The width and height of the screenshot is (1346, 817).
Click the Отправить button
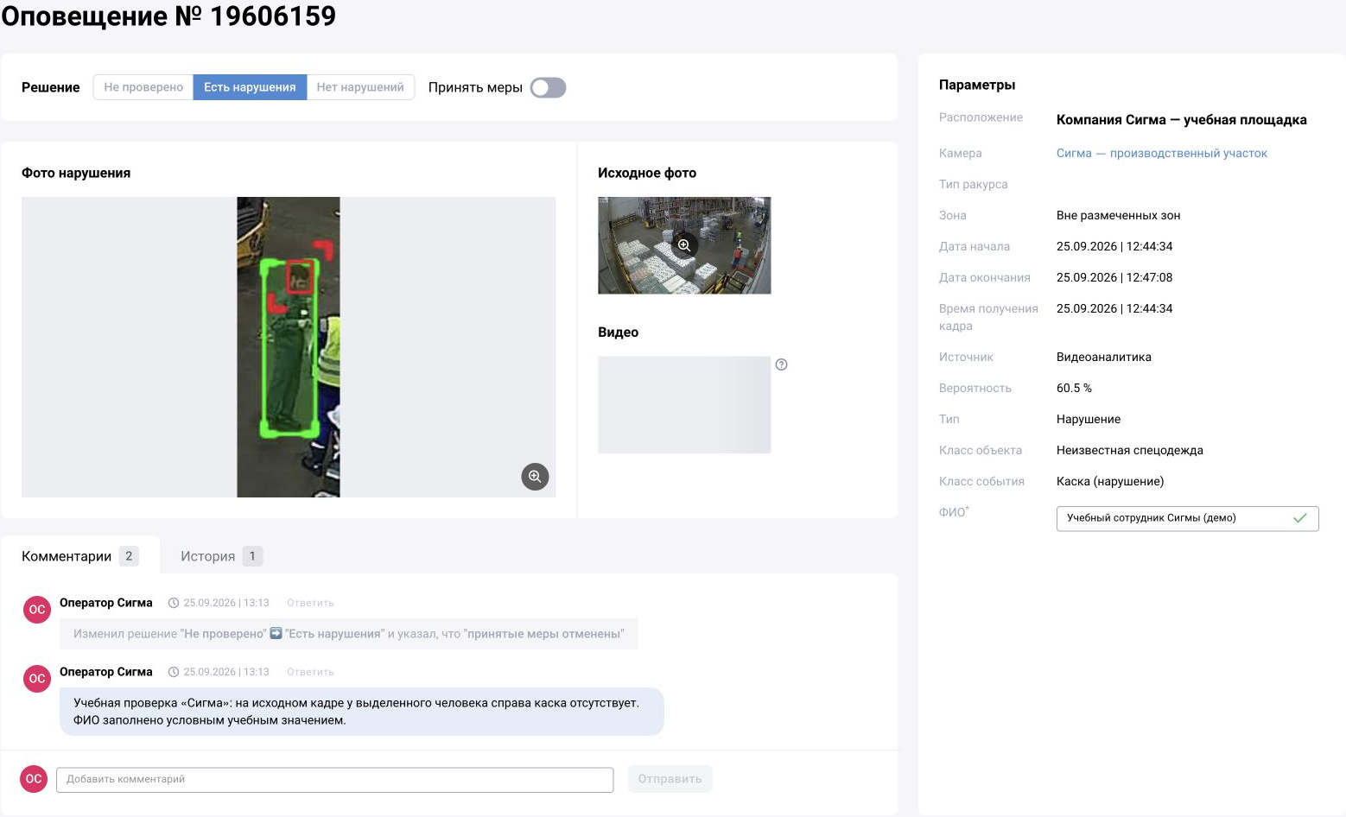point(670,779)
